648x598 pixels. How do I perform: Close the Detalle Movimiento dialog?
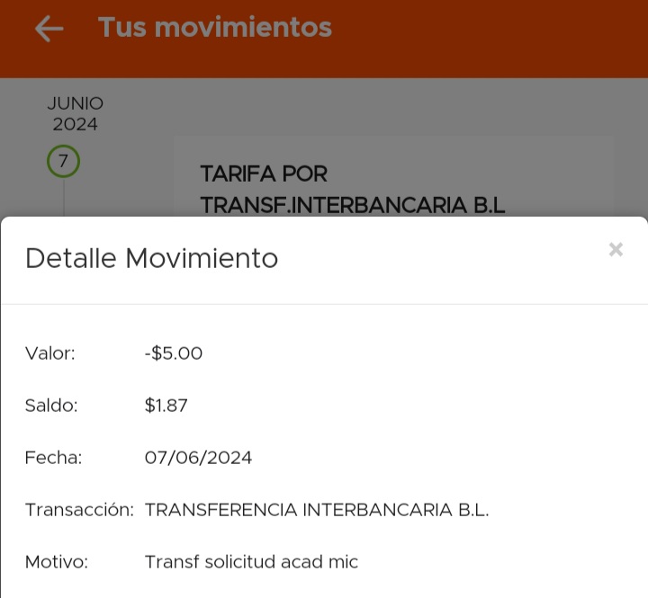(616, 249)
